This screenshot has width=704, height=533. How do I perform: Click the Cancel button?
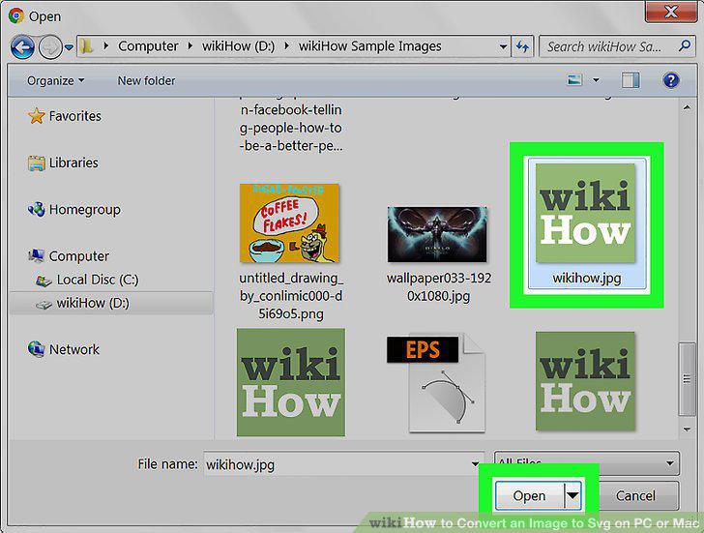(635, 495)
